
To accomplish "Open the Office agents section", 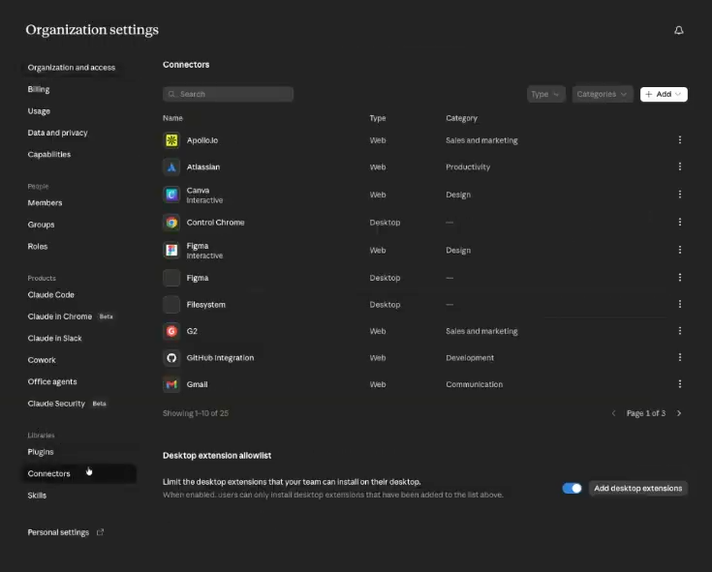I will click(52, 382).
